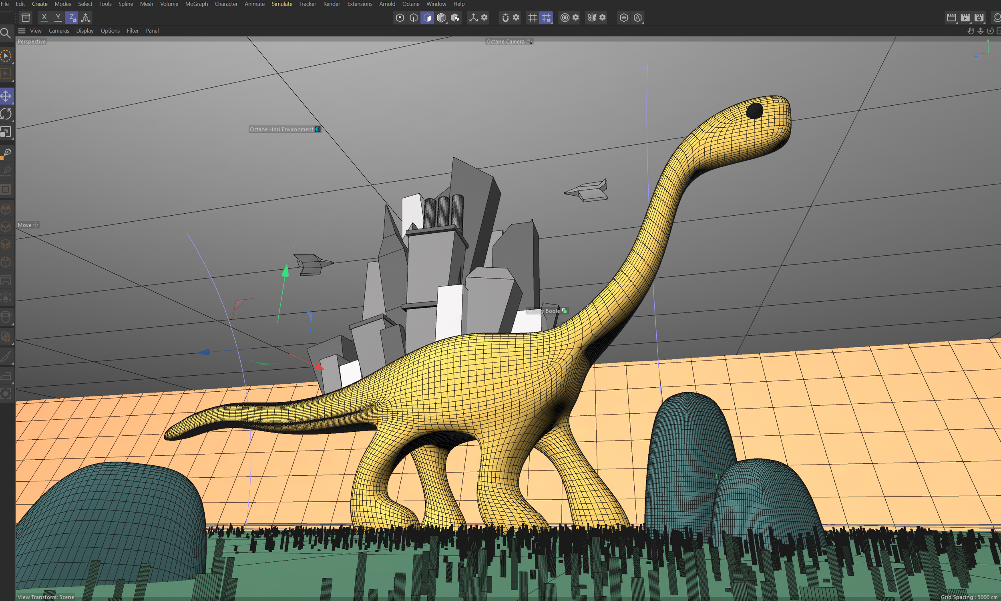This screenshot has height=601, width=1001.
Task: Select the Move tool in left toolbar
Action: [x=6, y=96]
